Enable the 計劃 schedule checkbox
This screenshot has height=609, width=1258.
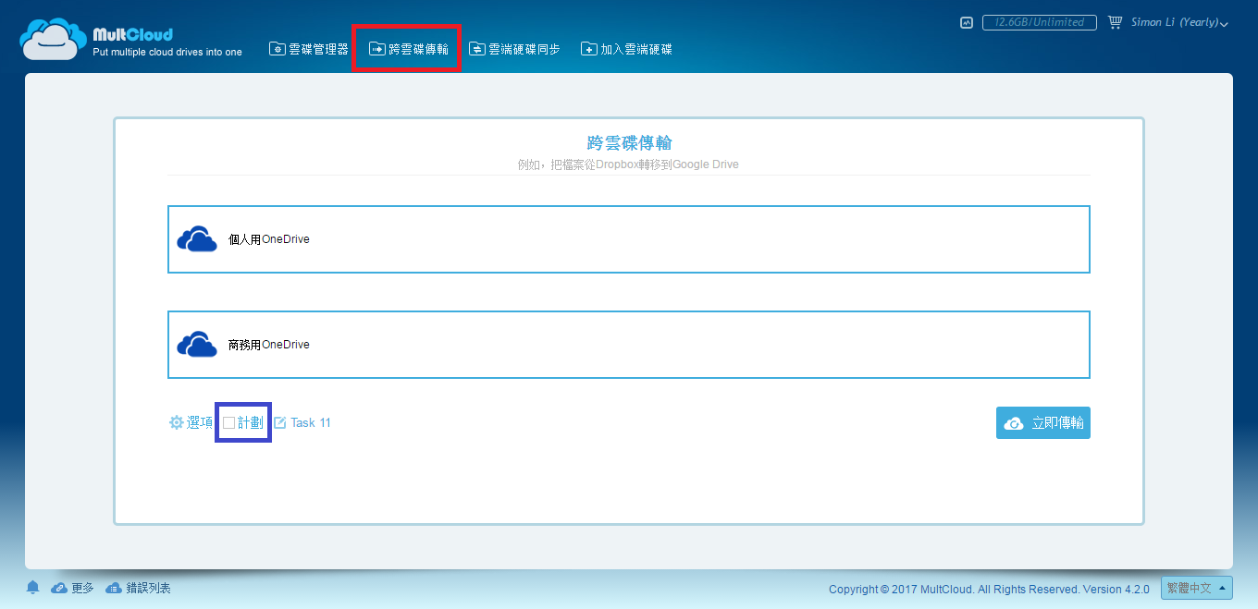[229, 423]
